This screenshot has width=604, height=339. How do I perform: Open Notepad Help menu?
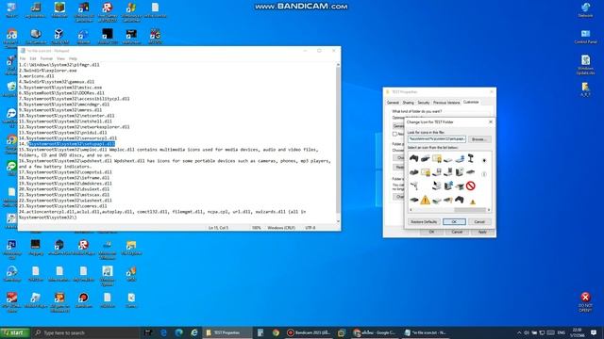[x=73, y=58]
